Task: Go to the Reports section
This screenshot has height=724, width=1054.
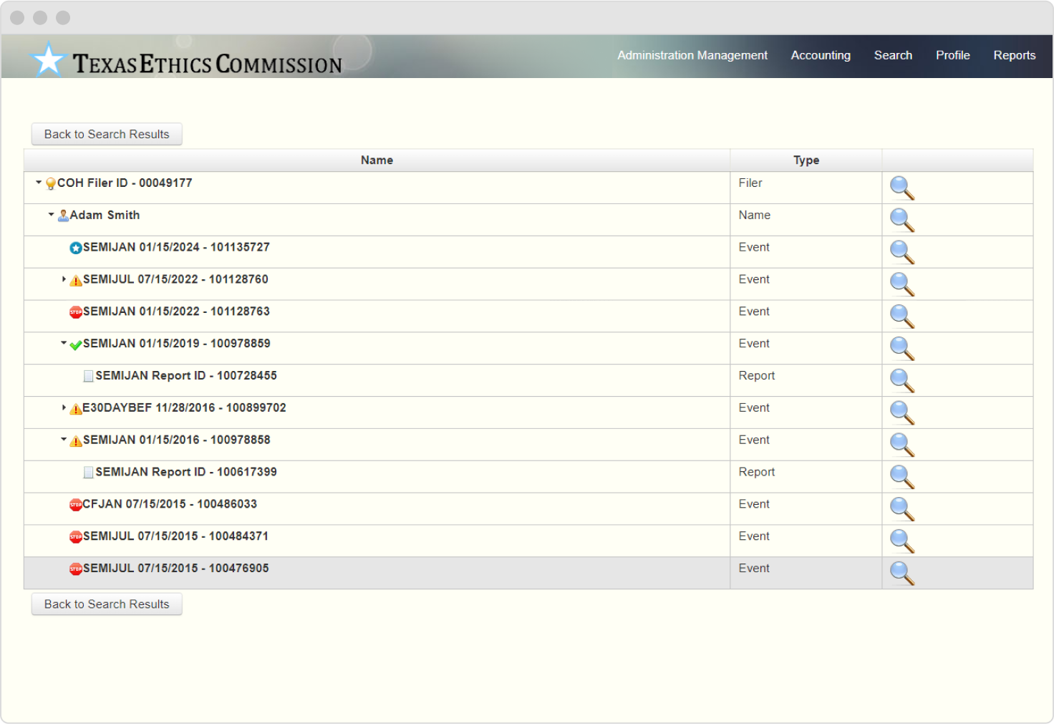Action: [1014, 55]
